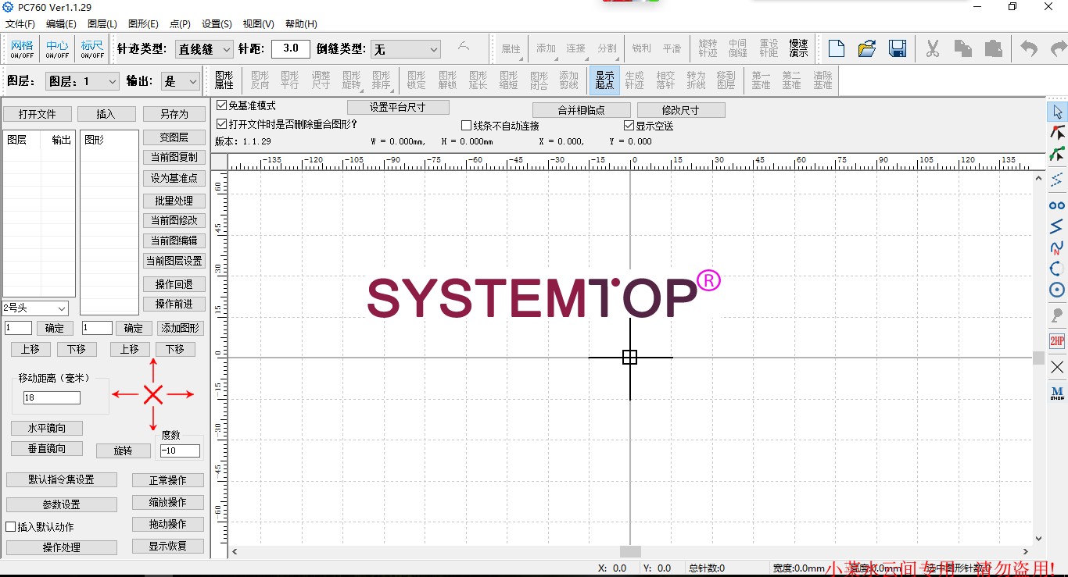
Task: Select the N curve tool
Action: (x=1057, y=248)
